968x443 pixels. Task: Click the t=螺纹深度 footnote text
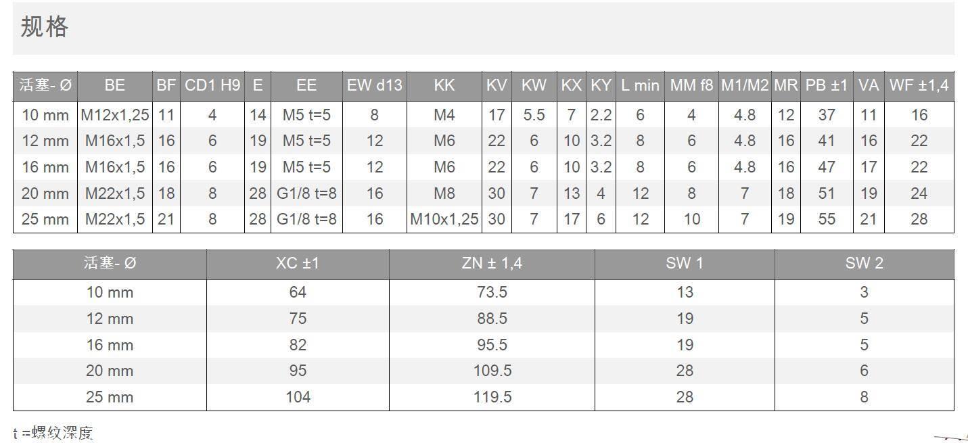53,434
